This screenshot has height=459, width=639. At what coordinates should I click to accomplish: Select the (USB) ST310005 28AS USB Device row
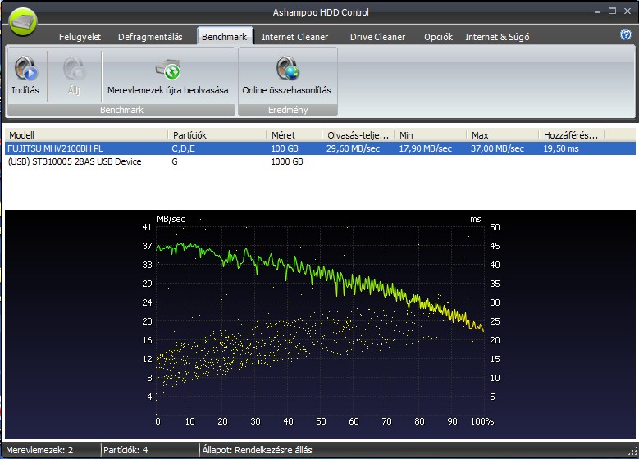[320, 161]
